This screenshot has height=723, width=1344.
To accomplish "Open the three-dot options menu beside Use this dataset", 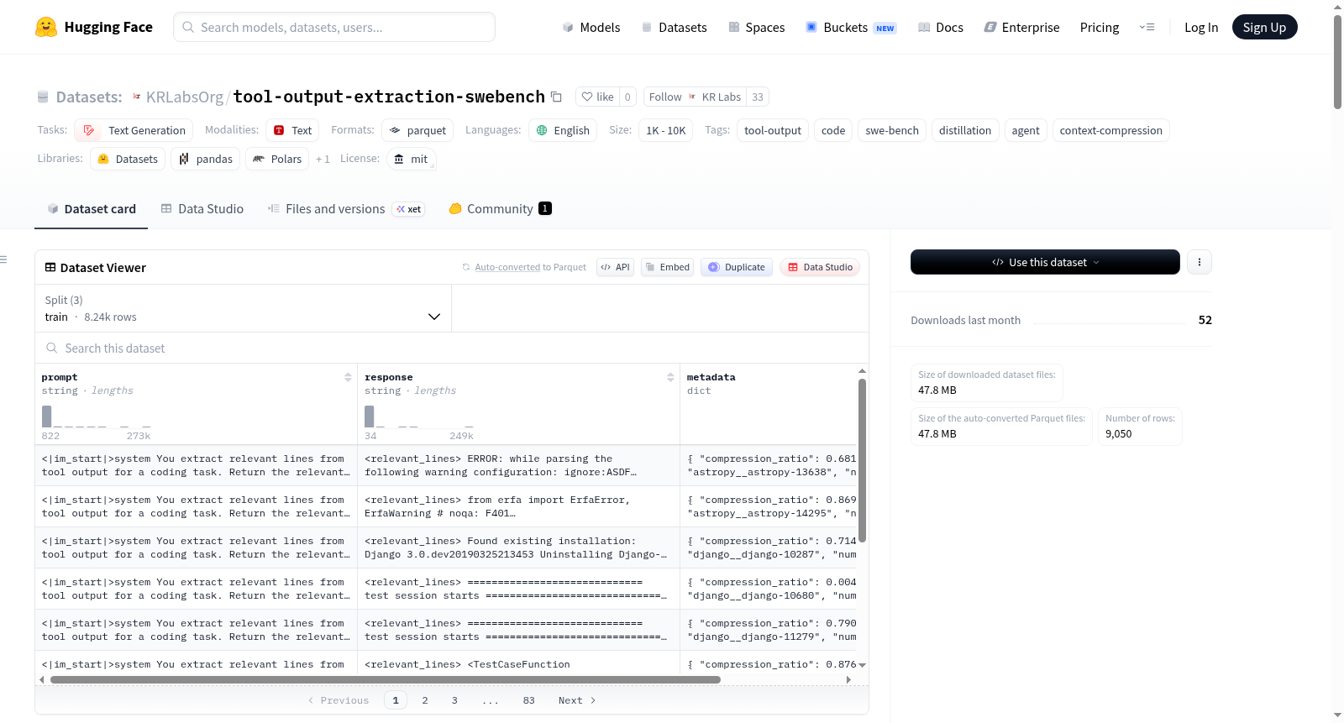I will 1199,262.
